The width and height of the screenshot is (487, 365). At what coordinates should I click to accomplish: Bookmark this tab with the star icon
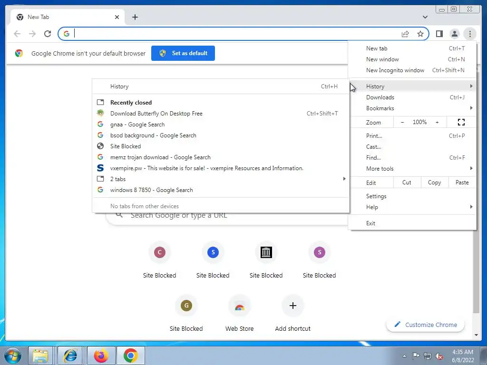(420, 34)
